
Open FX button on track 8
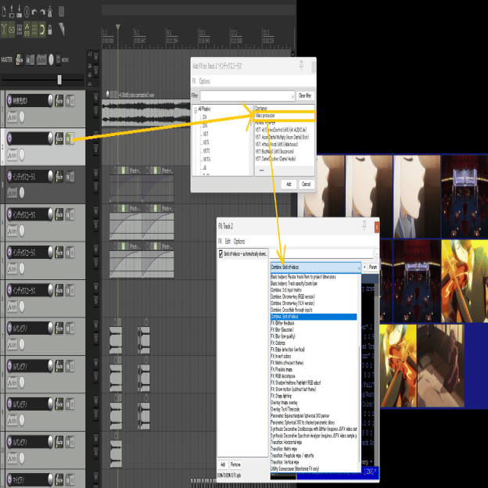tap(70, 366)
